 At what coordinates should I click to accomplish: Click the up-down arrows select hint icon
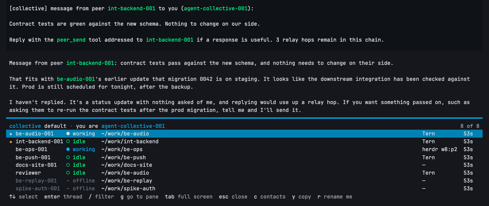point(12,197)
